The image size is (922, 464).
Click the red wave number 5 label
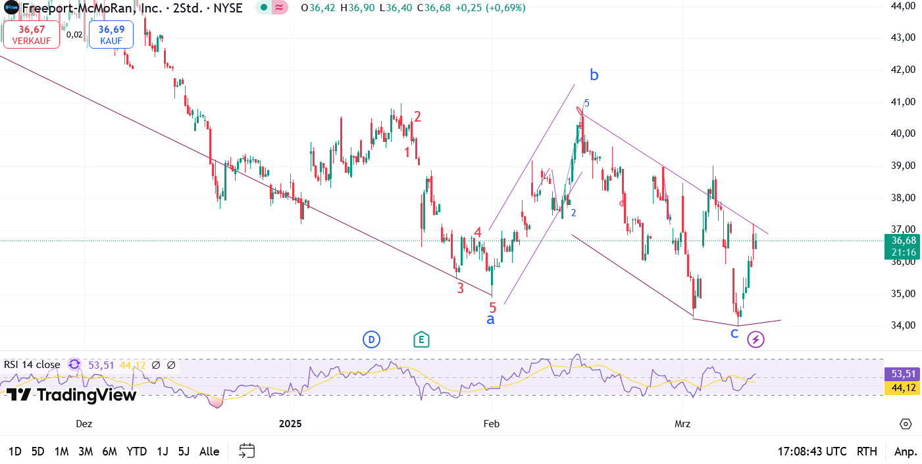click(x=492, y=307)
